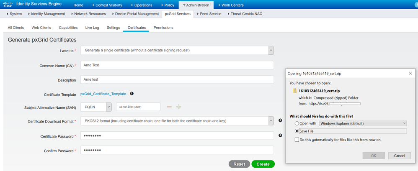This screenshot has width=418, height=171.
Task: Click the 1610312465419_cert.zip file name
Action: 319,91
